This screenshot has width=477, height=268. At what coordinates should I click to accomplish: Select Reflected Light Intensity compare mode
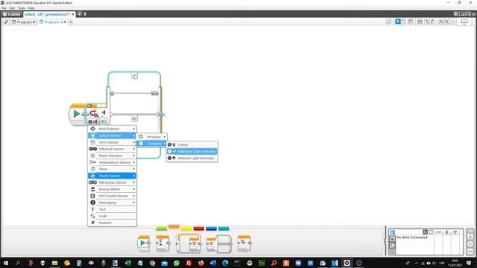pyautogui.click(x=192, y=151)
